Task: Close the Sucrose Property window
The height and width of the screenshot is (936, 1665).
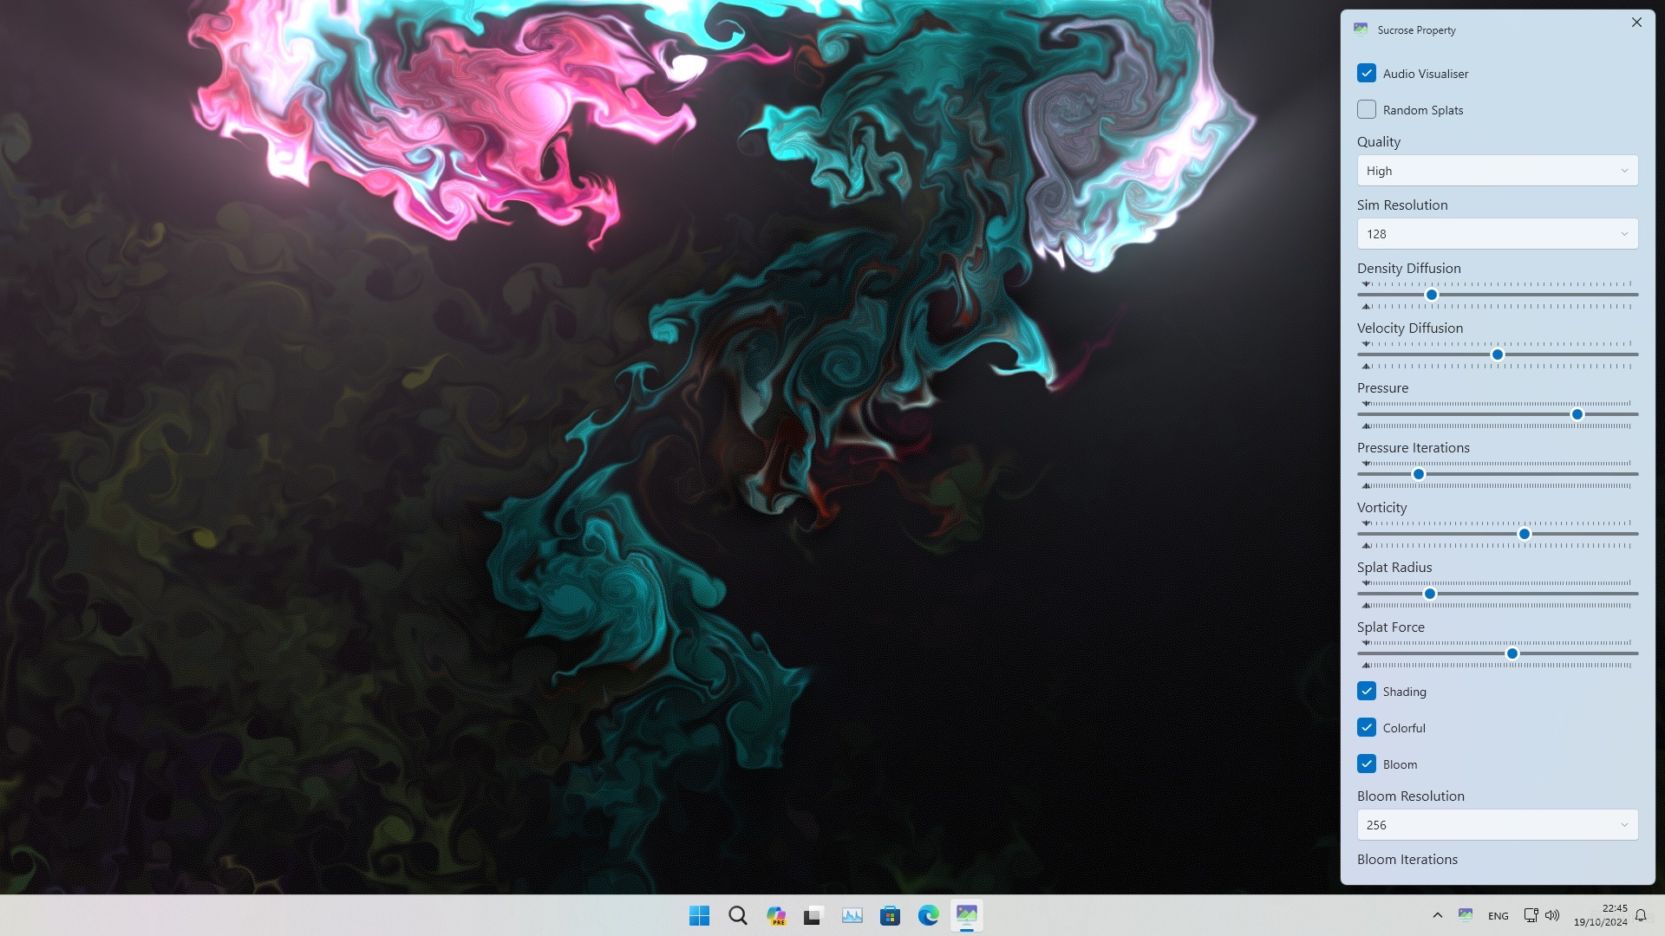Action: coord(1636,23)
